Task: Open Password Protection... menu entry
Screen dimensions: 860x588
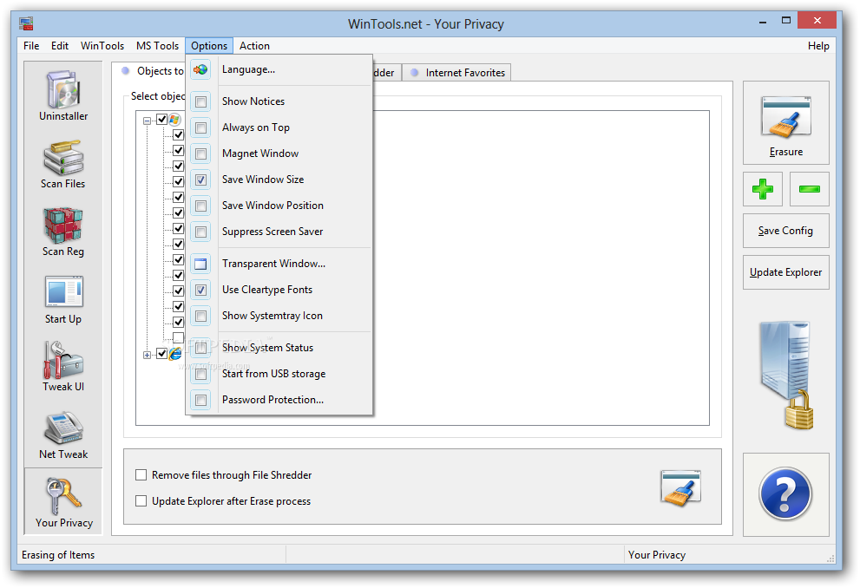Action: 279,400
